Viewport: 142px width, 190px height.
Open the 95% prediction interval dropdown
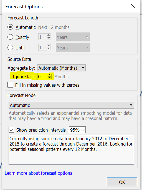[x=77, y=130]
